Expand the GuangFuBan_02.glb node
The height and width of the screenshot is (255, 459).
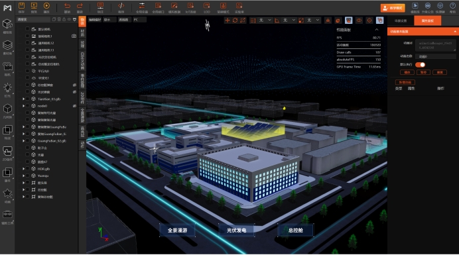coord(23,140)
